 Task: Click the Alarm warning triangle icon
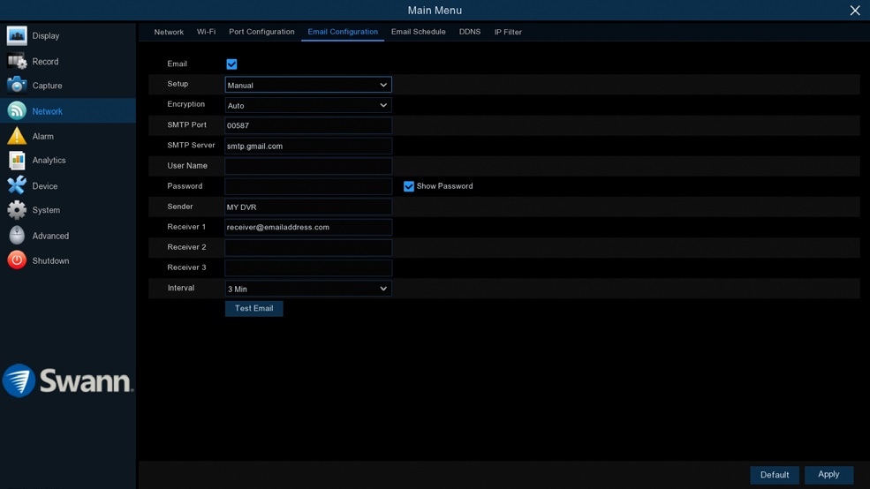pos(17,136)
